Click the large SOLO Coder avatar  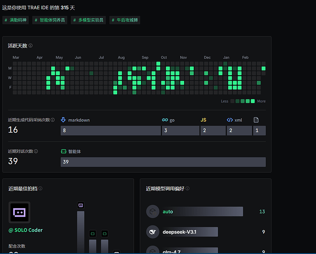click(19, 212)
